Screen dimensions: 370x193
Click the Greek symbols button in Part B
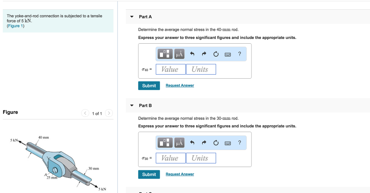point(179,143)
